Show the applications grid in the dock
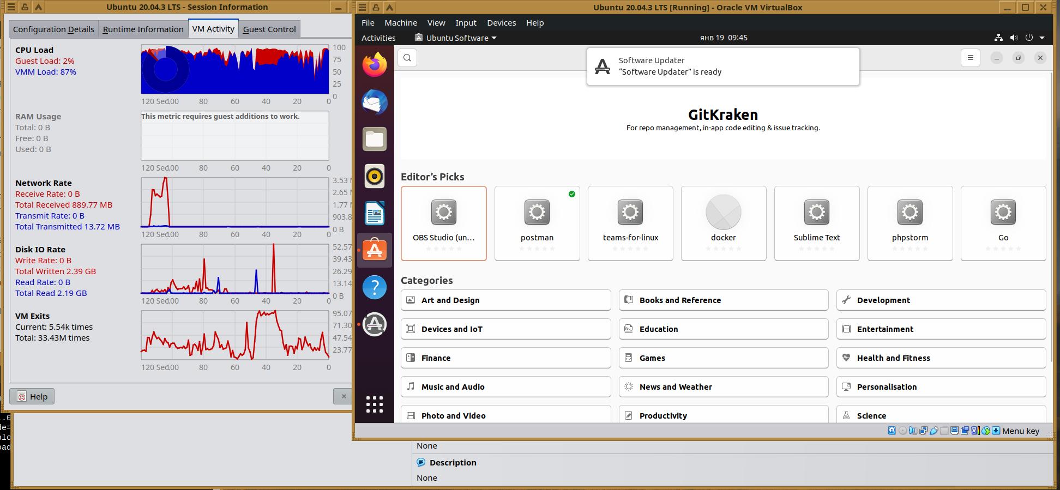 tap(375, 404)
